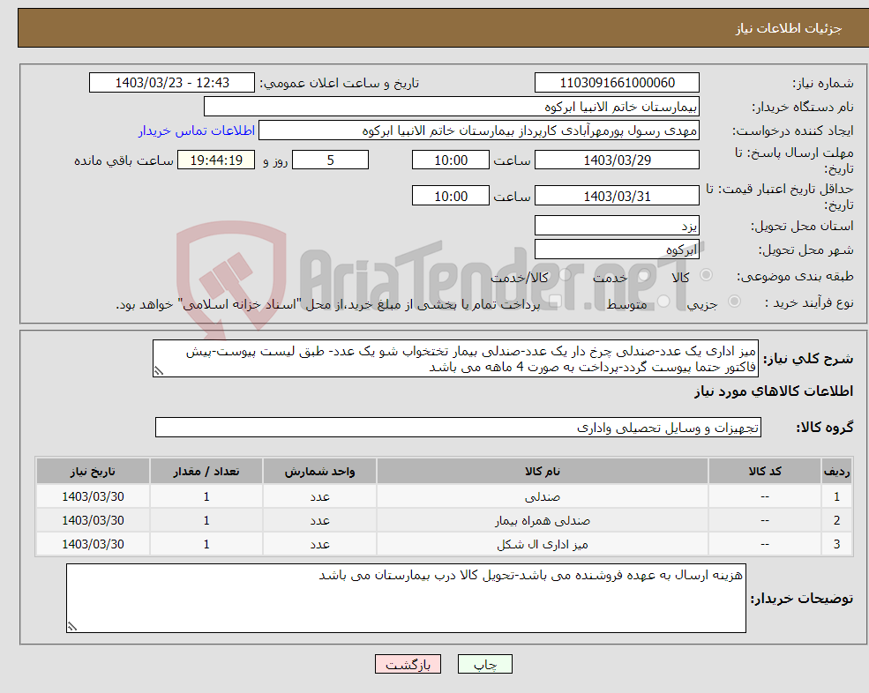Click delivery city field ابرکوه

[617, 250]
